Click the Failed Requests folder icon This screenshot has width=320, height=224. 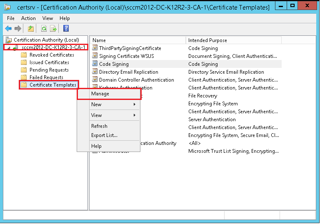24,77
